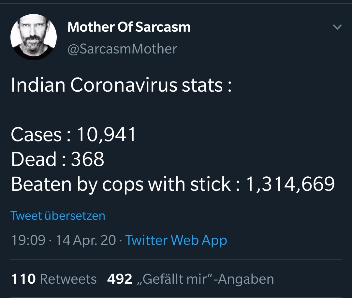Click the profile avatar photo
Viewport: 352px width, 298px height.
coord(34,37)
